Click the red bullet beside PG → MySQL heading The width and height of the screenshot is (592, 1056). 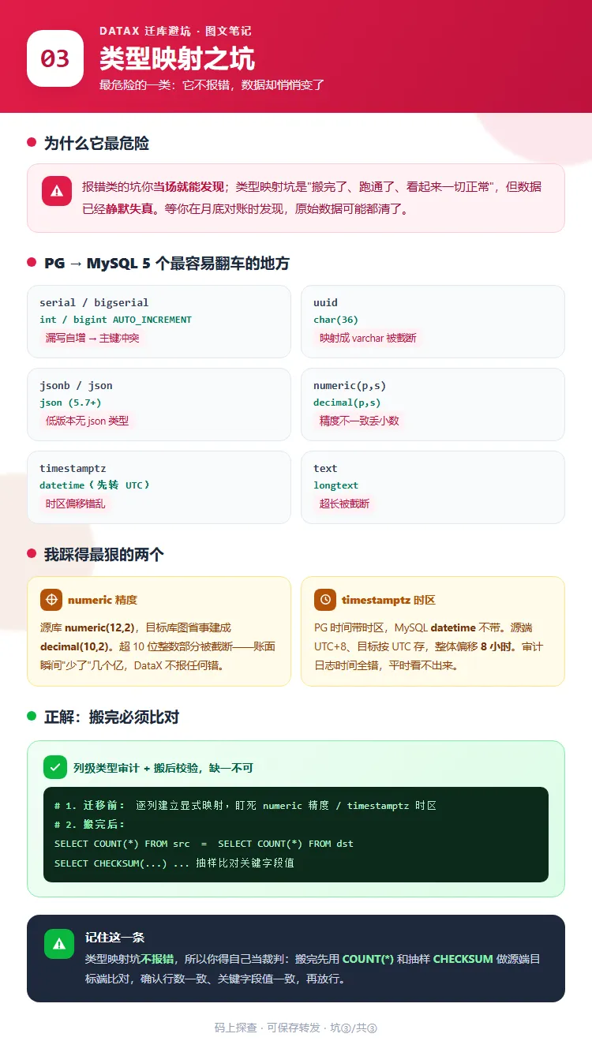point(32,263)
